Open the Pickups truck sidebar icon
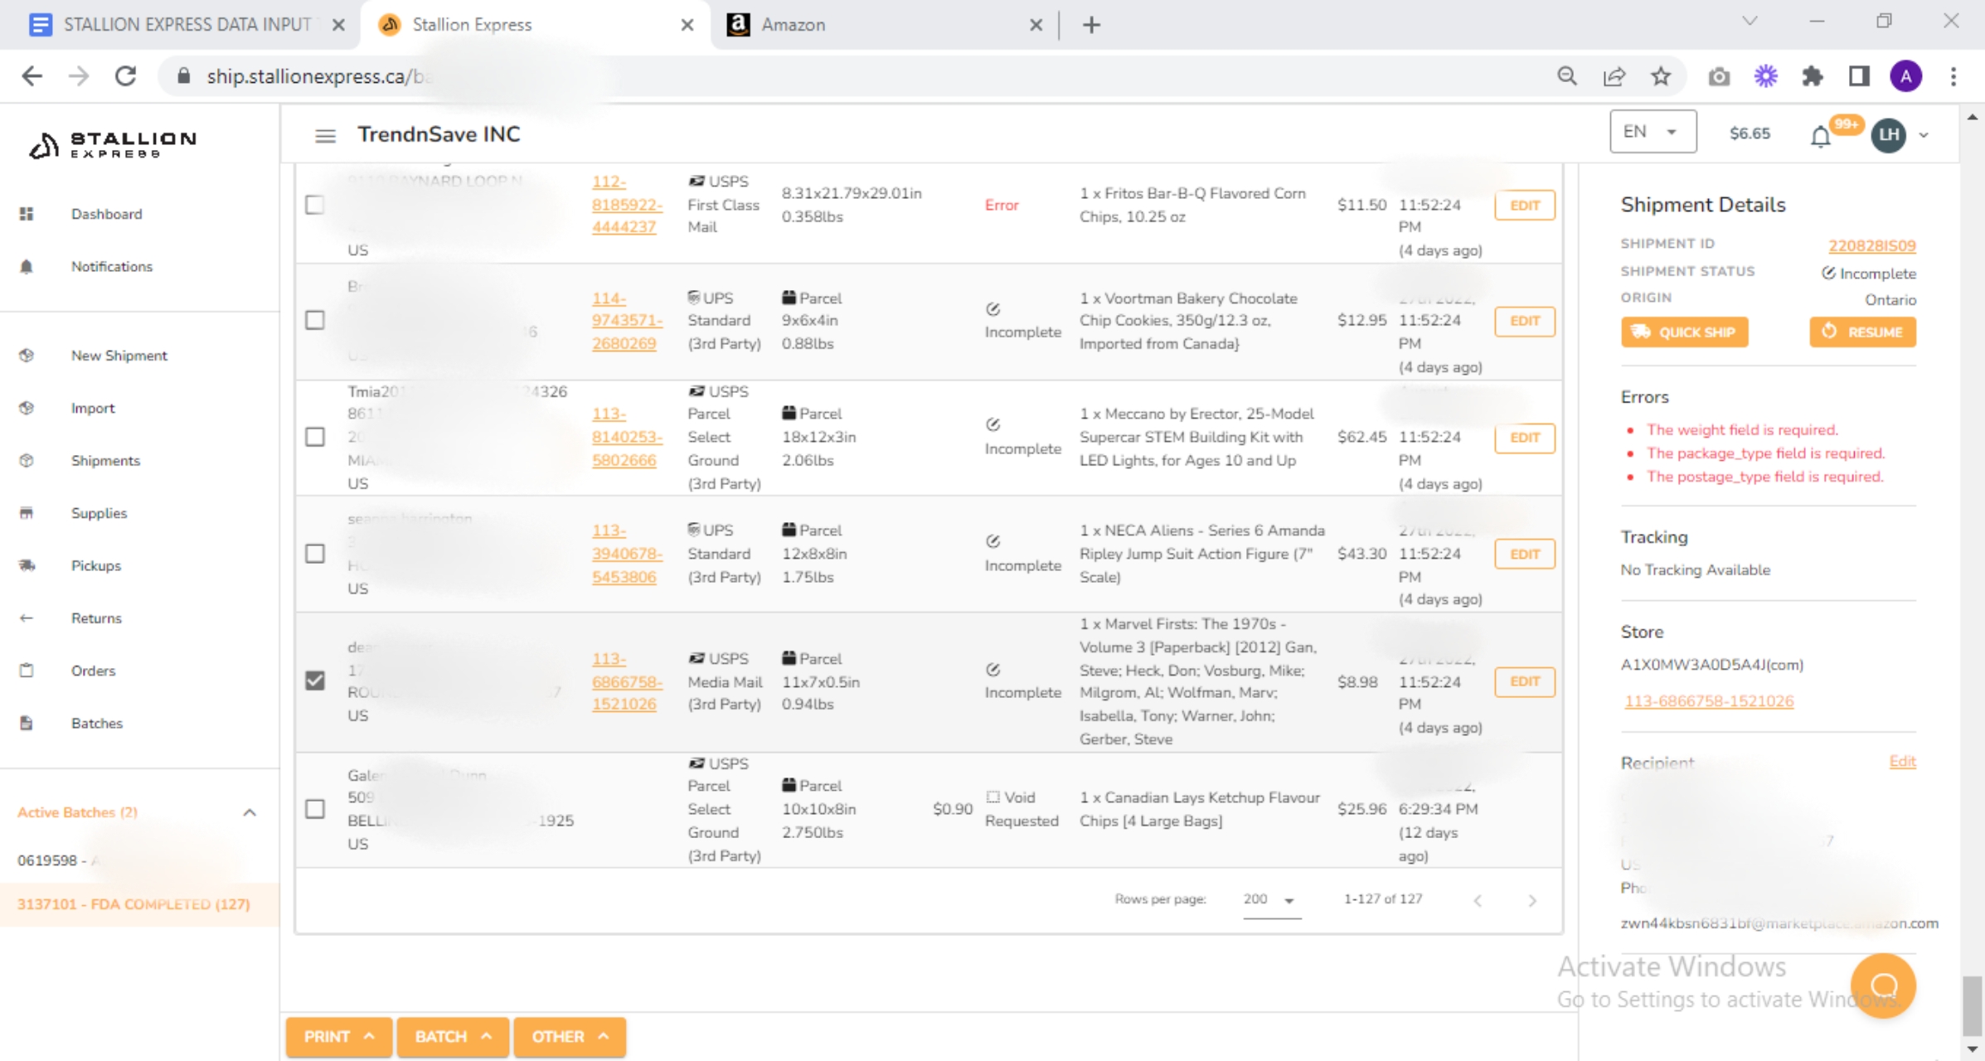This screenshot has width=1985, height=1061. tap(27, 565)
